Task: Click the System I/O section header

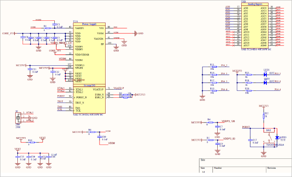Action: click(89, 86)
